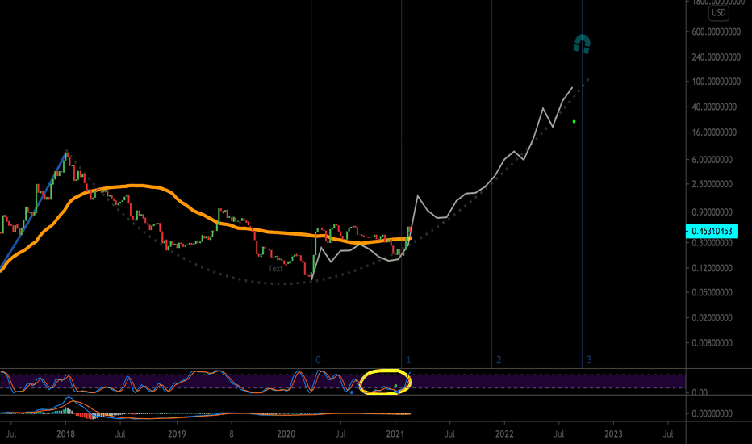Viewport: 752px width, 444px height.
Task: Click the 2021 label on time axis
Action: coord(395,434)
